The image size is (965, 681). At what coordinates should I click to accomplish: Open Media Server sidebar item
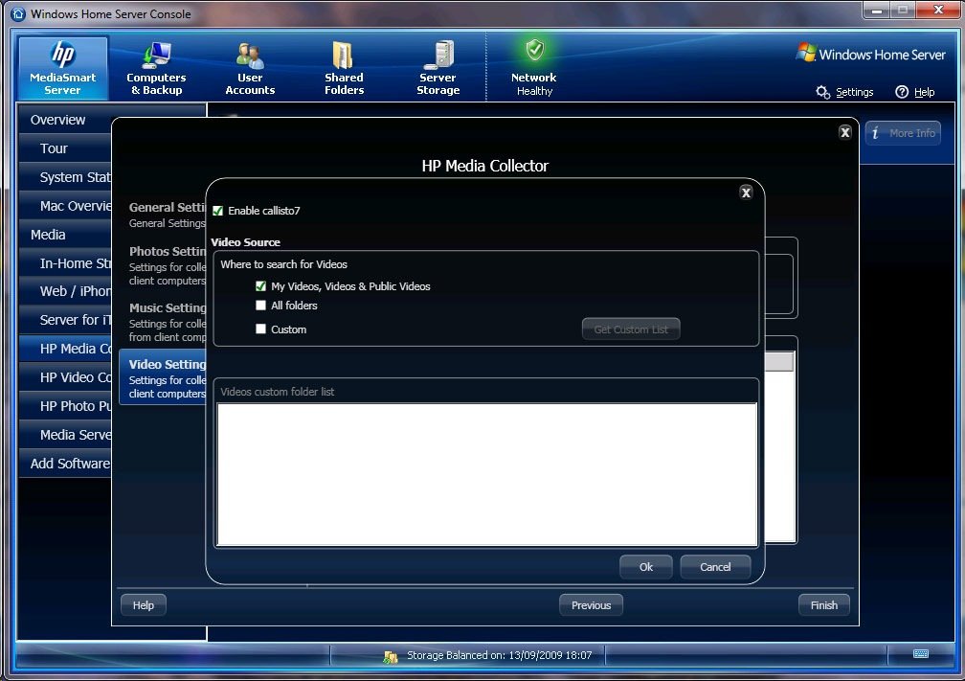click(x=65, y=435)
